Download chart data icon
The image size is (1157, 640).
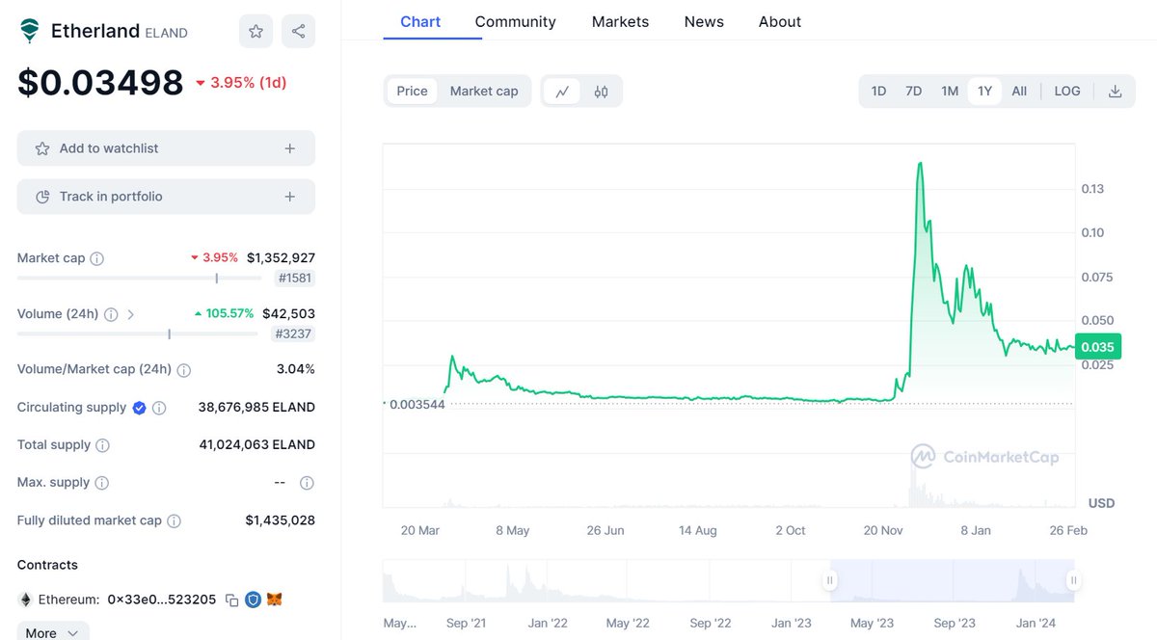click(1116, 92)
